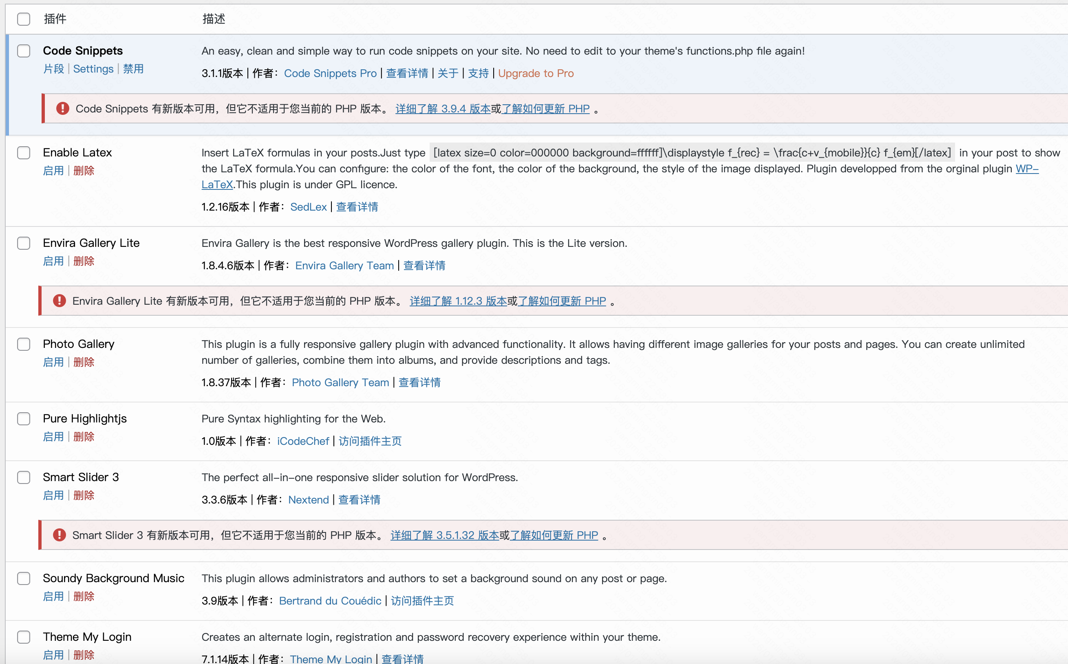This screenshot has height=664, width=1068.
Task: Open Code Snippets Settings link
Action: 93,69
